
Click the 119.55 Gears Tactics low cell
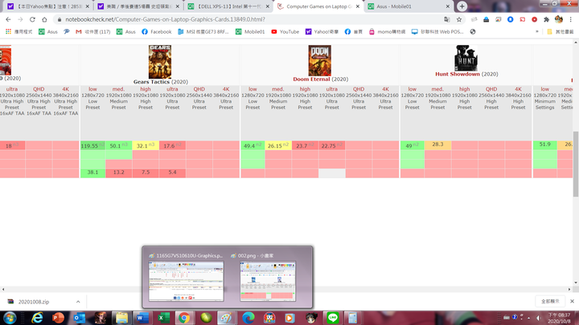(x=92, y=145)
